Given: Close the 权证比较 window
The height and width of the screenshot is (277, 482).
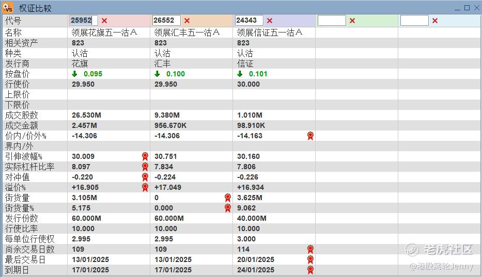Looking at the screenshot, I should coord(476,8).
